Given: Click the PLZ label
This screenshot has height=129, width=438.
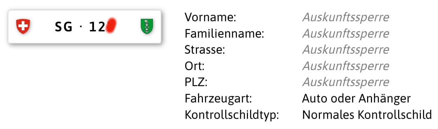Looking at the screenshot, I should [196, 82].
